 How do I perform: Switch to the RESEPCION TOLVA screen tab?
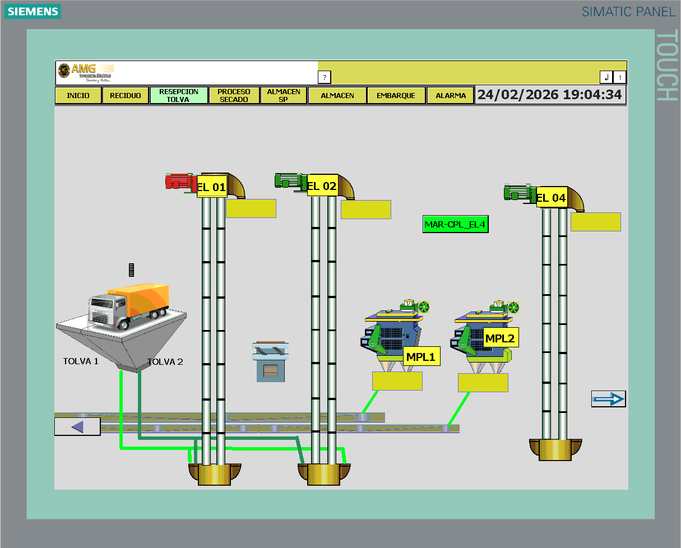click(178, 95)
